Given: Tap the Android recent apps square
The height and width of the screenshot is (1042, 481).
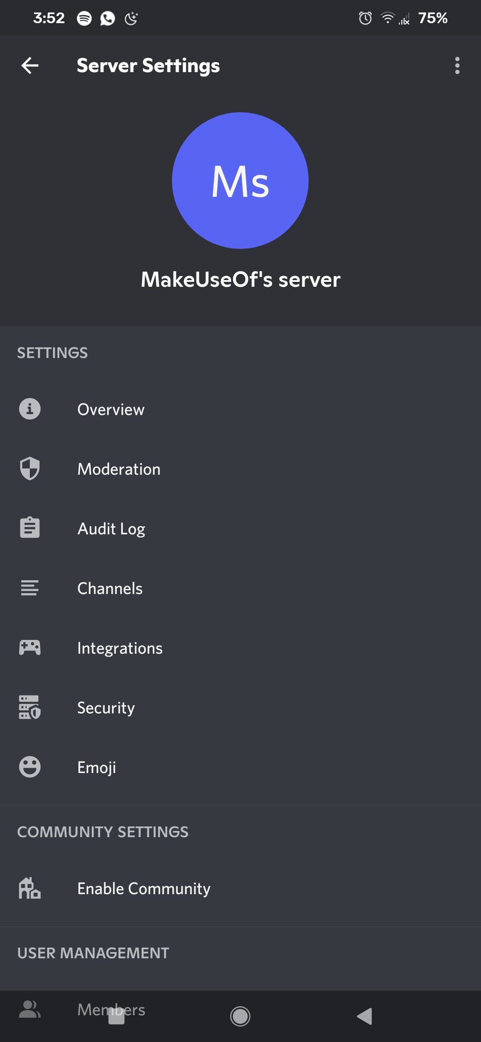Looking at the screenshot, I should [x=116, y=1016].
